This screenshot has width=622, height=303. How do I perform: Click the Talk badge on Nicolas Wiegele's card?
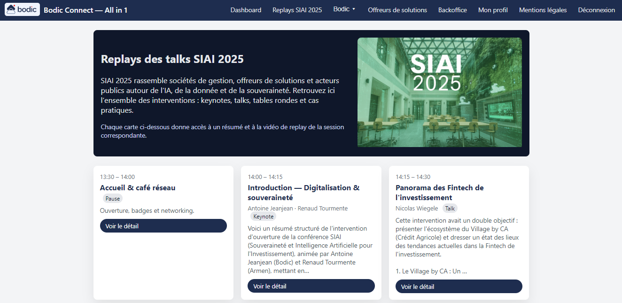pos(450,208)
